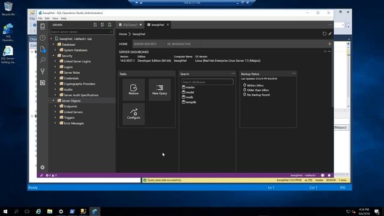The image size is (384, 216).
Task: Close the bwsqlrhel dashboard tab
Action: (168, 25)
